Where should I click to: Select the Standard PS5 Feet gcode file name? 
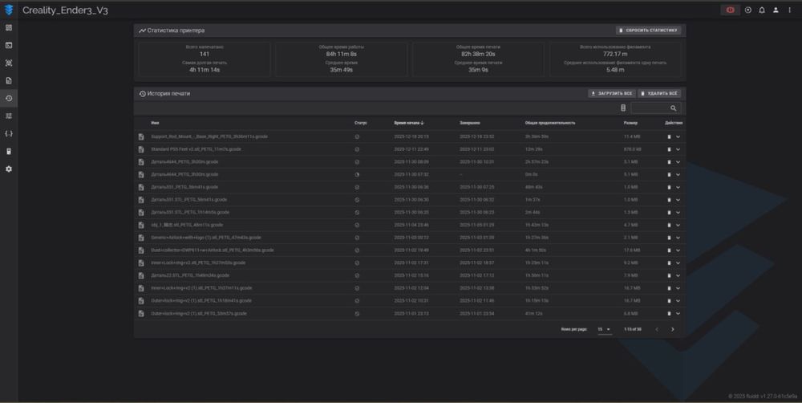click(196, 149)
